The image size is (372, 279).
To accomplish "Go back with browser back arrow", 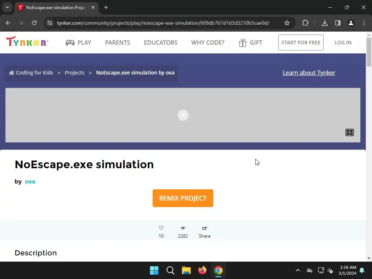I will point(8,23).
